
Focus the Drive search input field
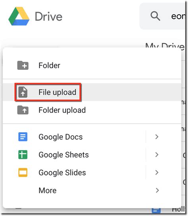click(x=162, y=16)
